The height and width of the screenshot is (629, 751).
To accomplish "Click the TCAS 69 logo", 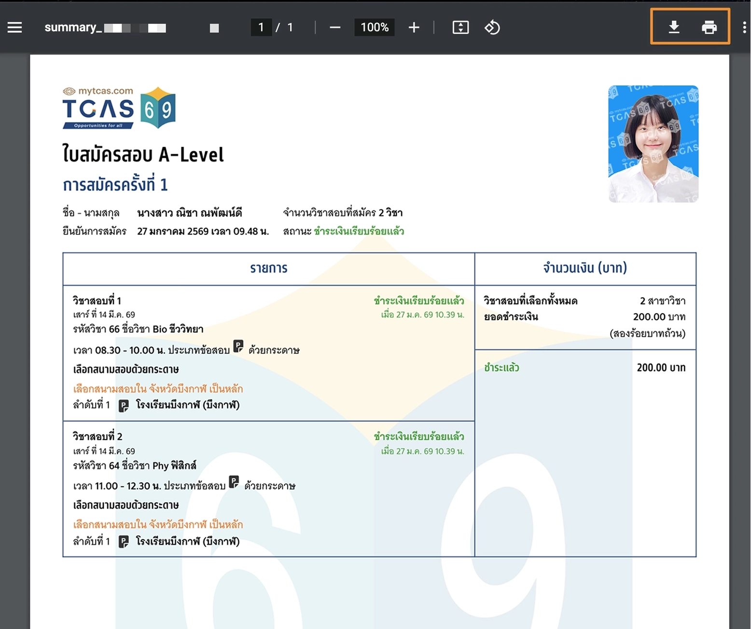I will pos(119,109).
